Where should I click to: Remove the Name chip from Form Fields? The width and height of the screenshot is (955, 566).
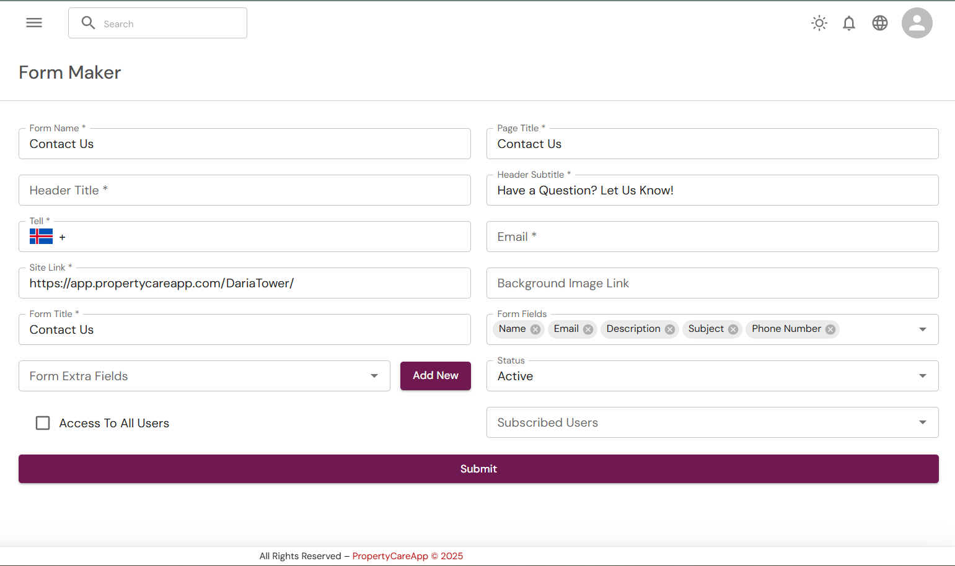[535, 329]
